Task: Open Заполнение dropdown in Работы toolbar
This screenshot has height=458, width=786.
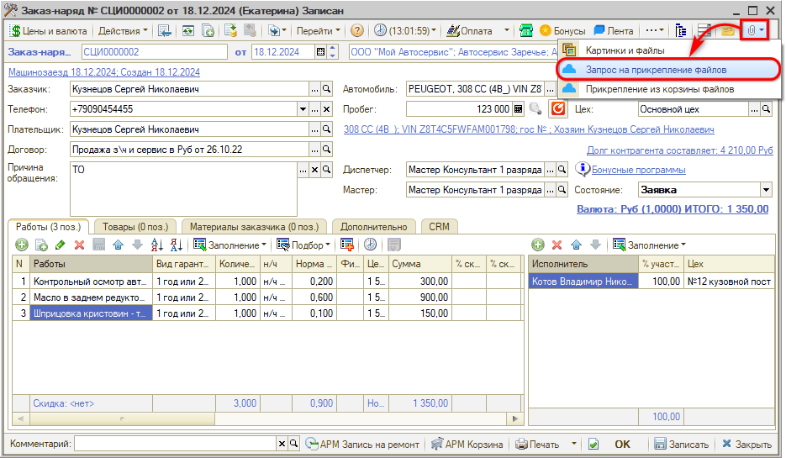Action: point(229,245)
